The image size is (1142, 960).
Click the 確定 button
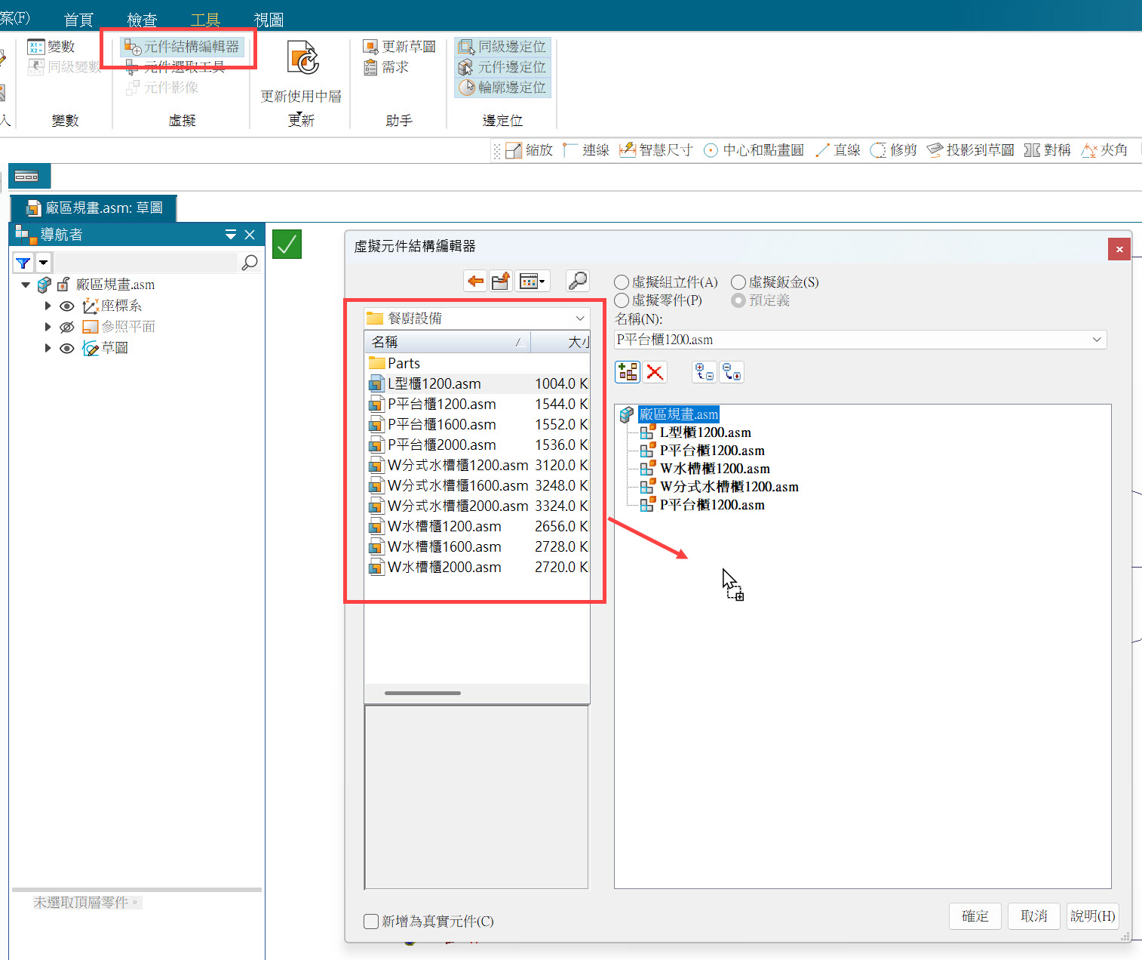point(975,915)
